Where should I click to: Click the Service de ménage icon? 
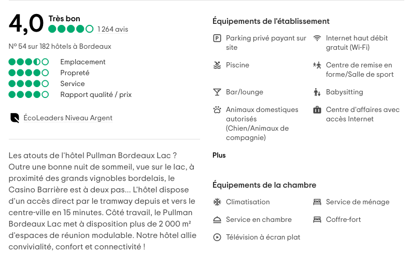click(x=317, y=202)
